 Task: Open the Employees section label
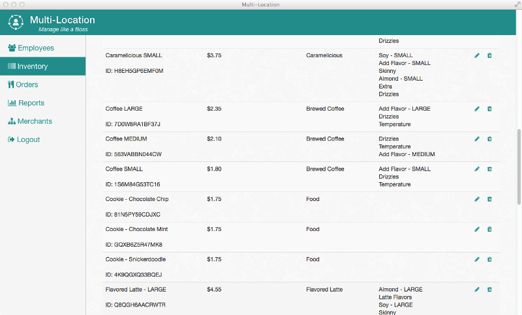pyautogui.click(x=36, y=48)
